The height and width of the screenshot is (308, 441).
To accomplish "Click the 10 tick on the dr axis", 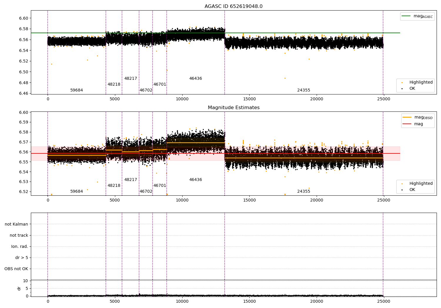I will (x=26, y=281).
